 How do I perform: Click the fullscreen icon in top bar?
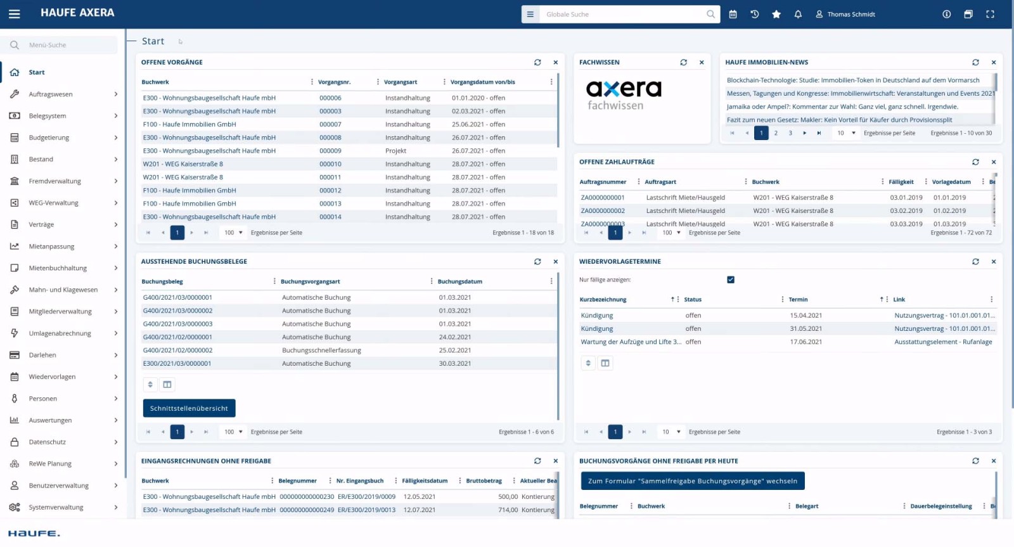(x=990, y=14)
